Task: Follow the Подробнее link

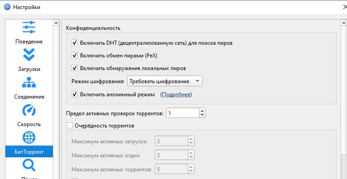Action: 176,94
